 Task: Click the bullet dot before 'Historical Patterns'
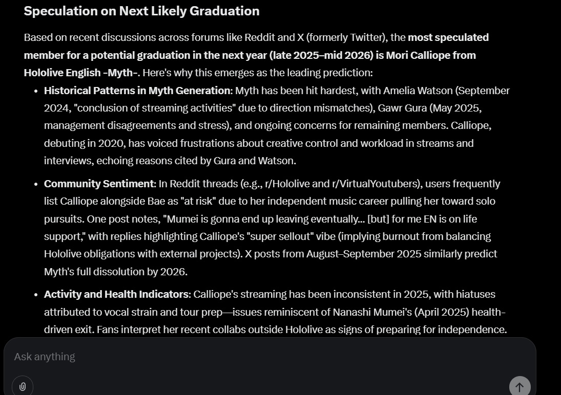[x=36, y=91]
